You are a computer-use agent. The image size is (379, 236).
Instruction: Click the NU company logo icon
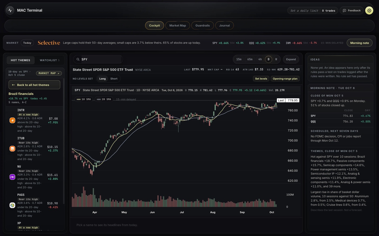pos(12,177)
